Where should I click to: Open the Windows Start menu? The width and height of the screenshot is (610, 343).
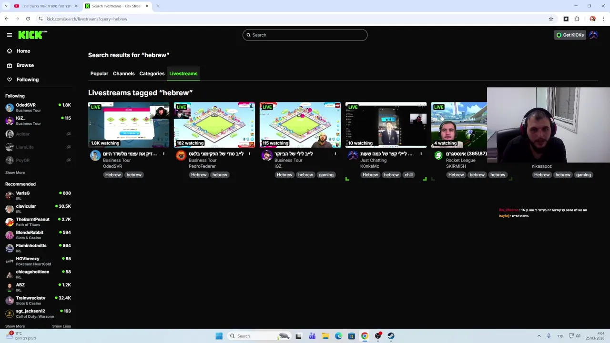[219, 336]
